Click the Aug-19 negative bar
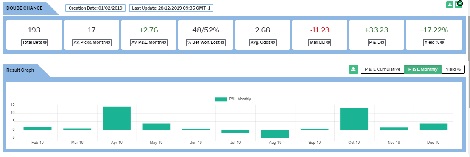Screen dimensions: 470x157 275,134
